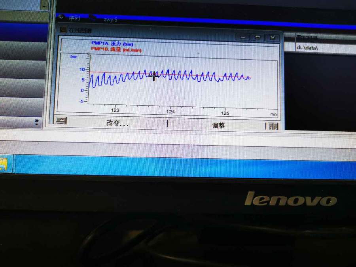Select the 序列 label in top bar
This screenshot has width=356, height=267.
click(x=74, y=18)
